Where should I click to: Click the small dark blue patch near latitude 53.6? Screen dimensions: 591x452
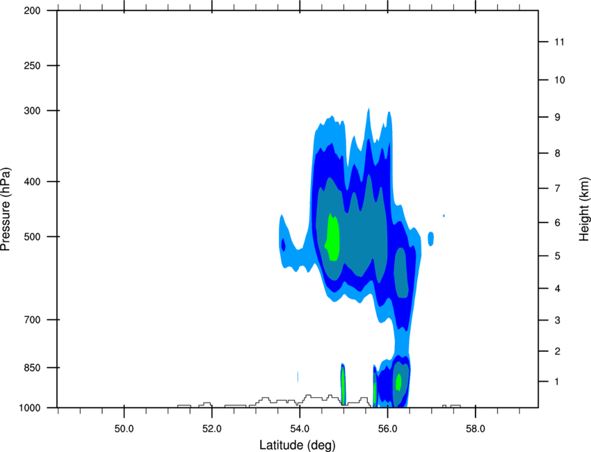coord(284,245)
